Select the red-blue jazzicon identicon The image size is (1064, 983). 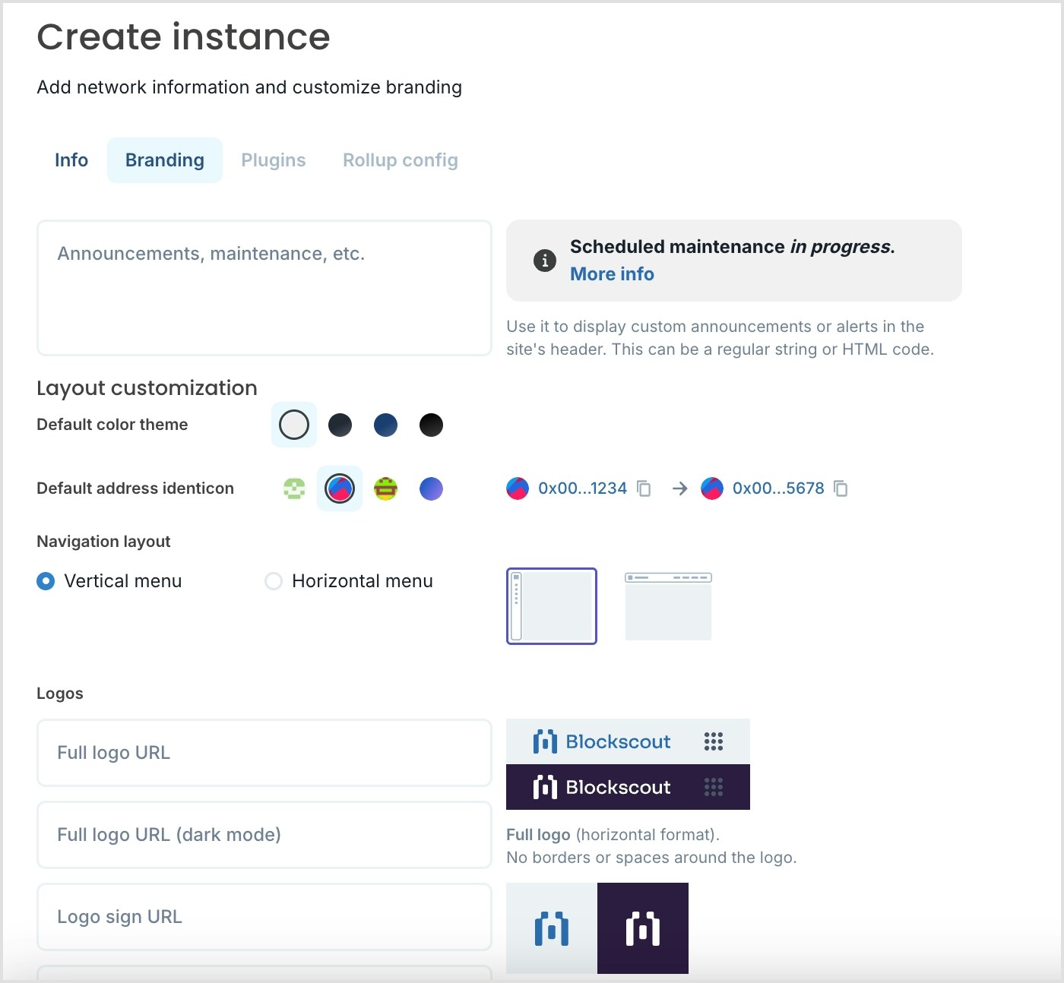[x=340, y=488]
